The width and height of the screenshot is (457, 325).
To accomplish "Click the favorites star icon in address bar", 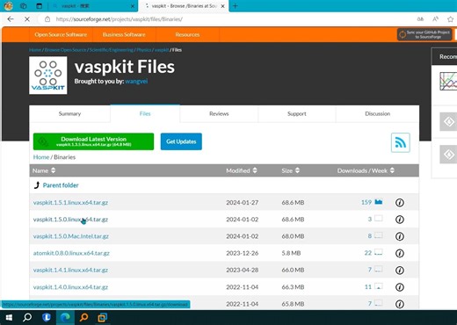I will point(450,19).
